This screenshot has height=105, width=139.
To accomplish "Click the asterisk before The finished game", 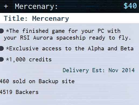I will click(8, 31).
